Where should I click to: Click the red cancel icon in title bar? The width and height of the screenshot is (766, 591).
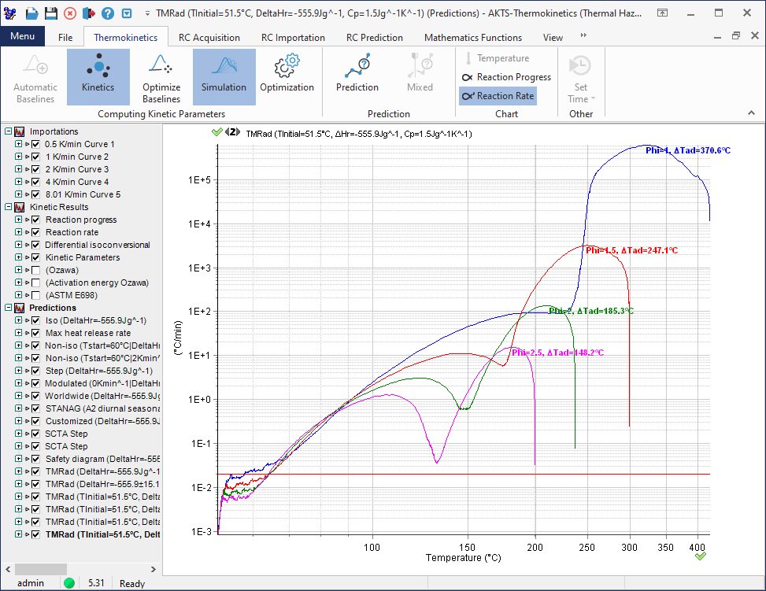(x=70, y=14)
